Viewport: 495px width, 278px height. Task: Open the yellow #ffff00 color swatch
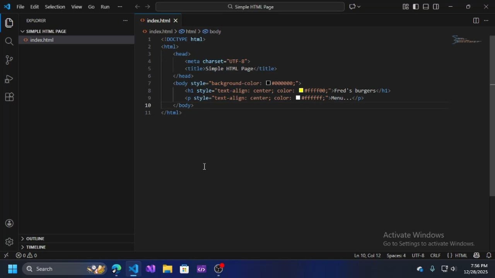pos(301,90)
